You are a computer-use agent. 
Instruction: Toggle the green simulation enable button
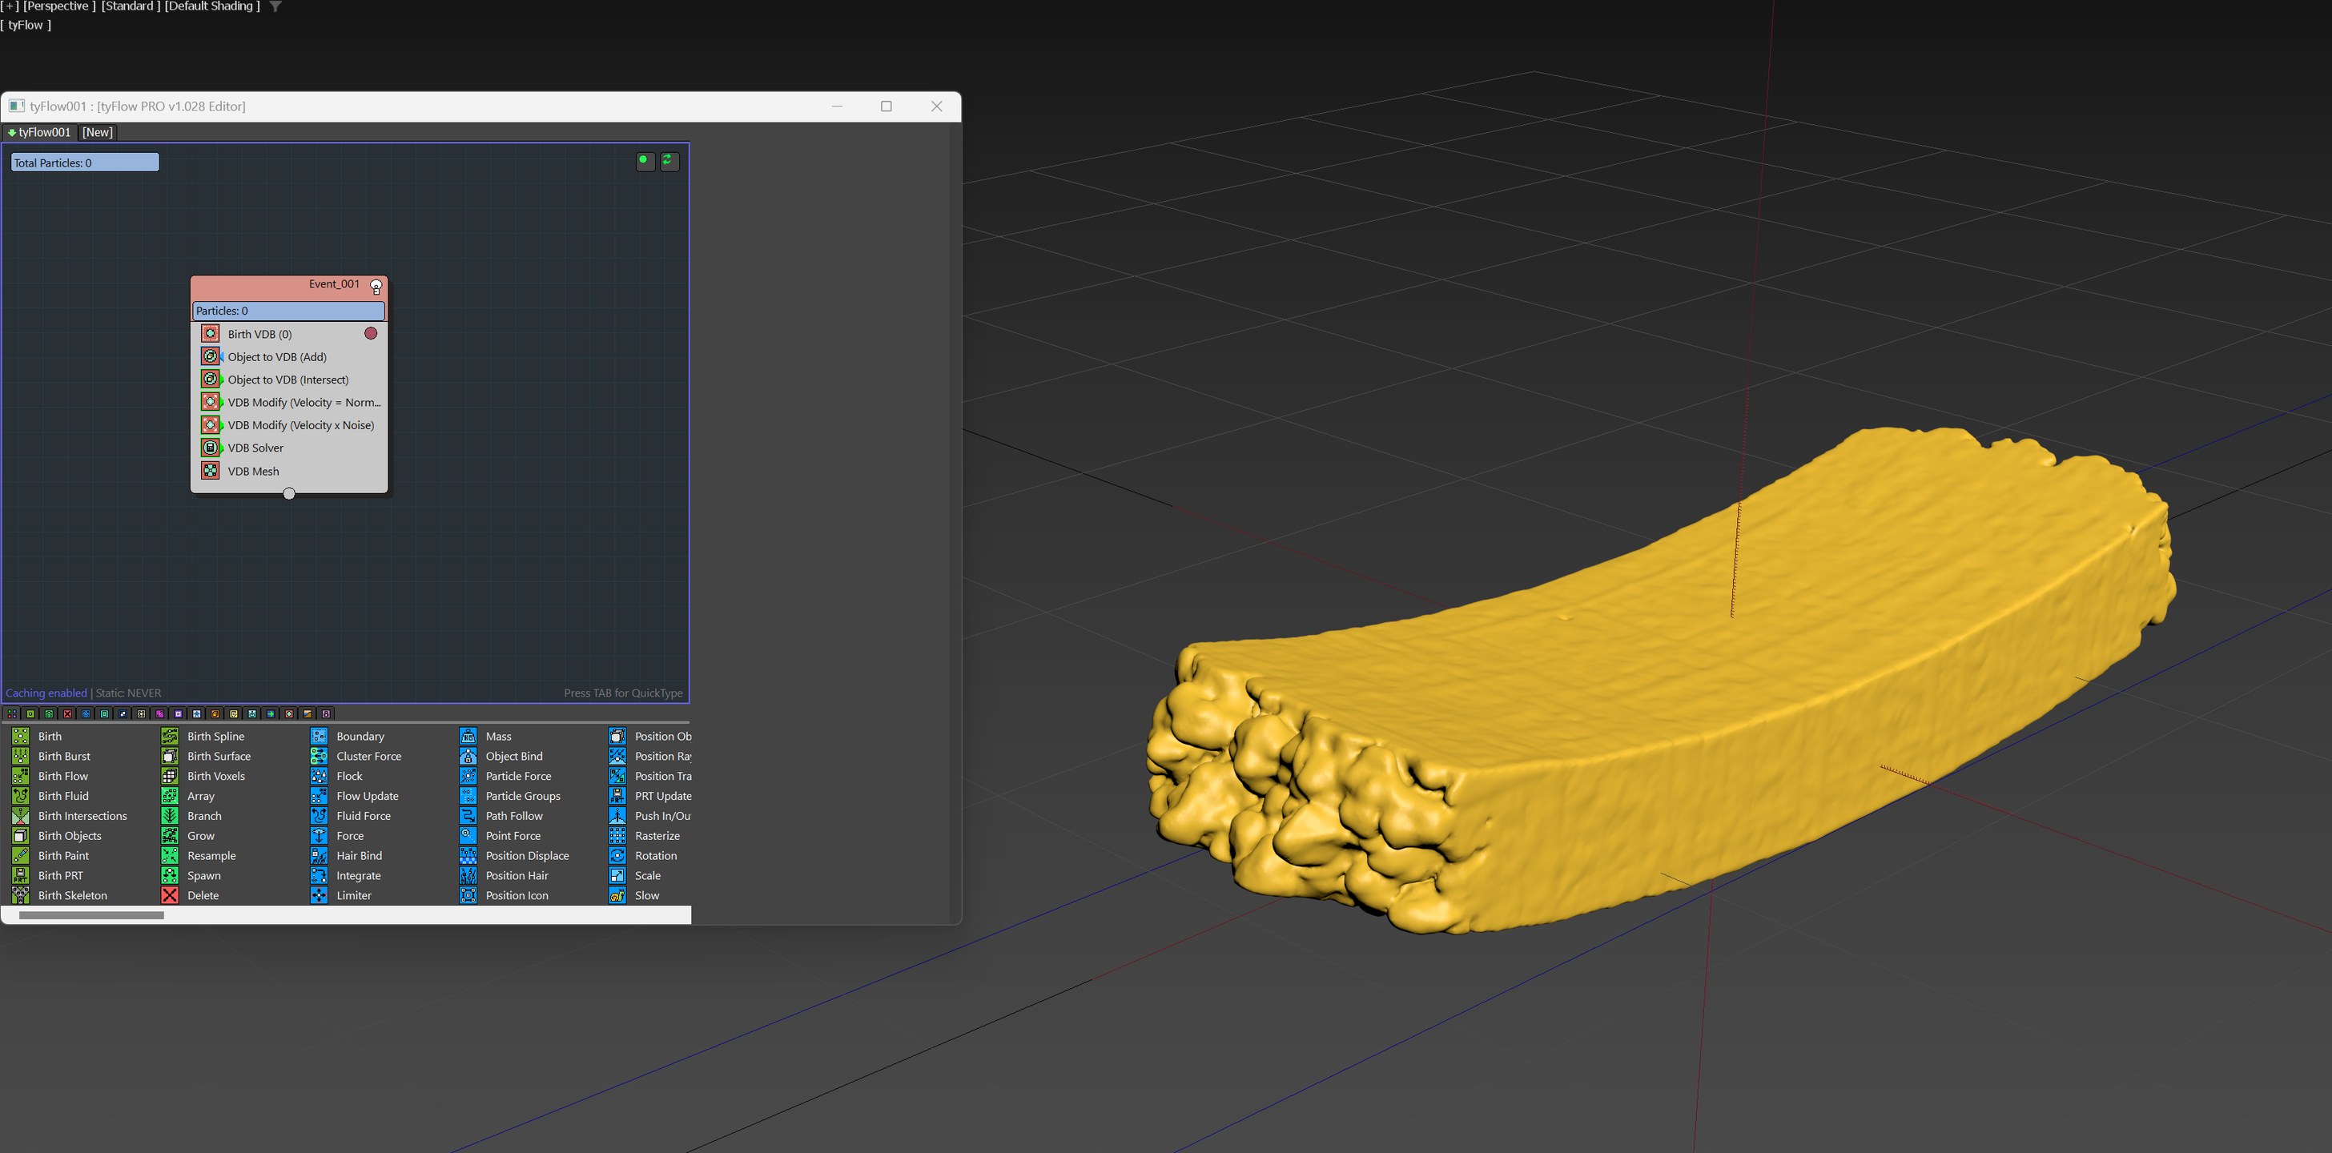(x=645, y=161)
